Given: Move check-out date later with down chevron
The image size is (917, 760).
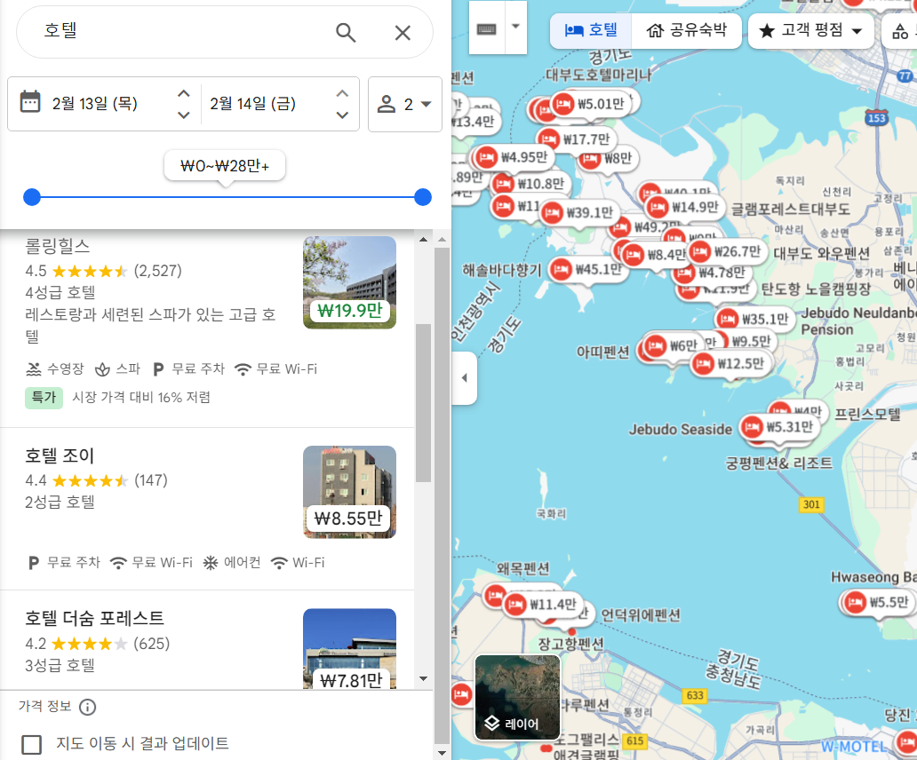Looking at the screenshot, I should (x=342, y=115).
